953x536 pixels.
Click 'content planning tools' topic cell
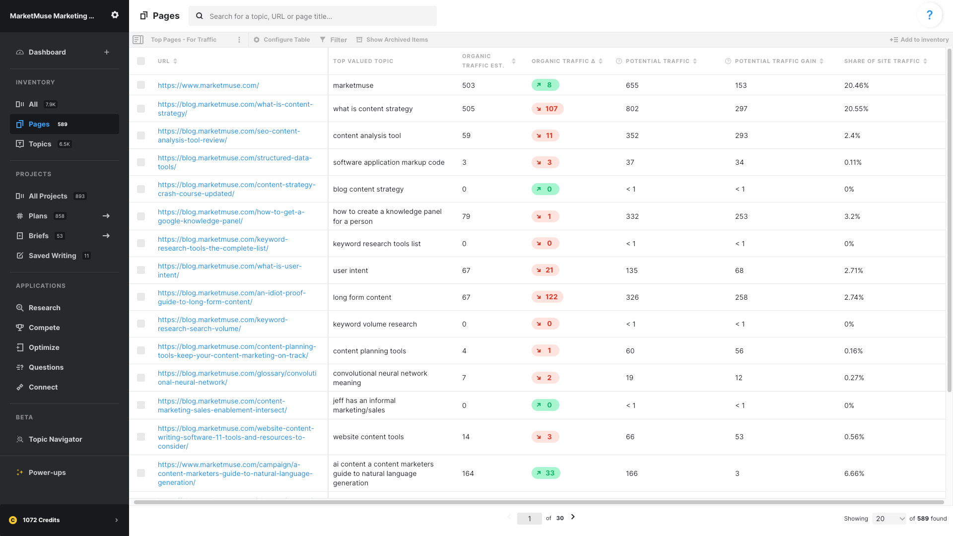click(369, 351)
